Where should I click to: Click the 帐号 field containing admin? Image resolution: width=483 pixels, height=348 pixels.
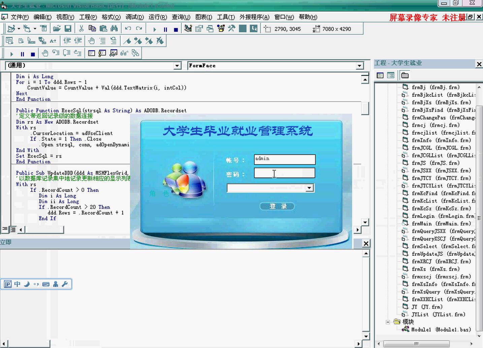(x=285, y=160)
